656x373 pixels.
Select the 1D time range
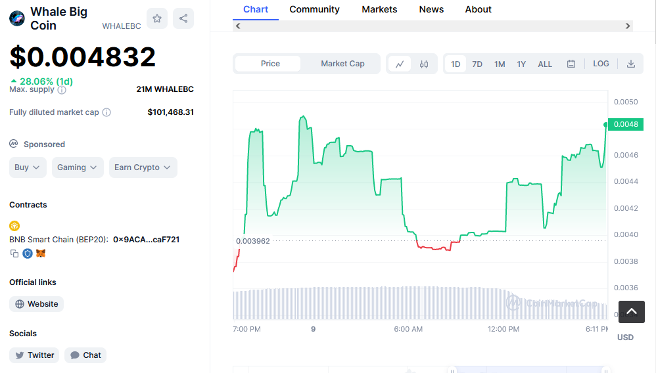(456, 64)
